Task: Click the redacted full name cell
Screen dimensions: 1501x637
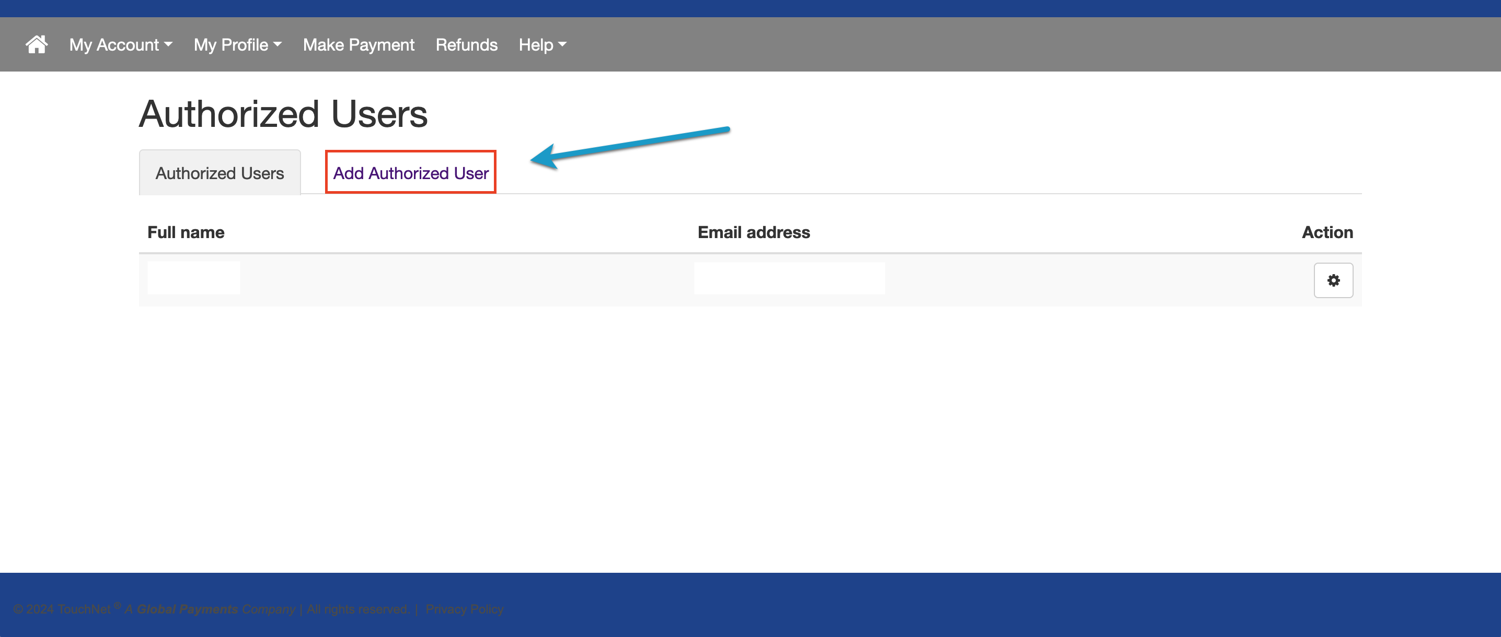Action: pyautogui.click(x=193, y=278)
